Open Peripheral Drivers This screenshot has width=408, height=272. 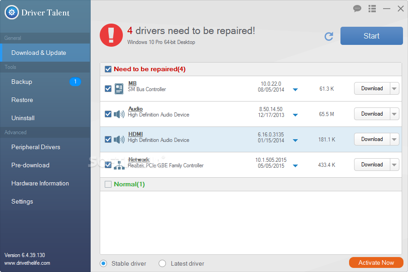(x=45, y=147)
